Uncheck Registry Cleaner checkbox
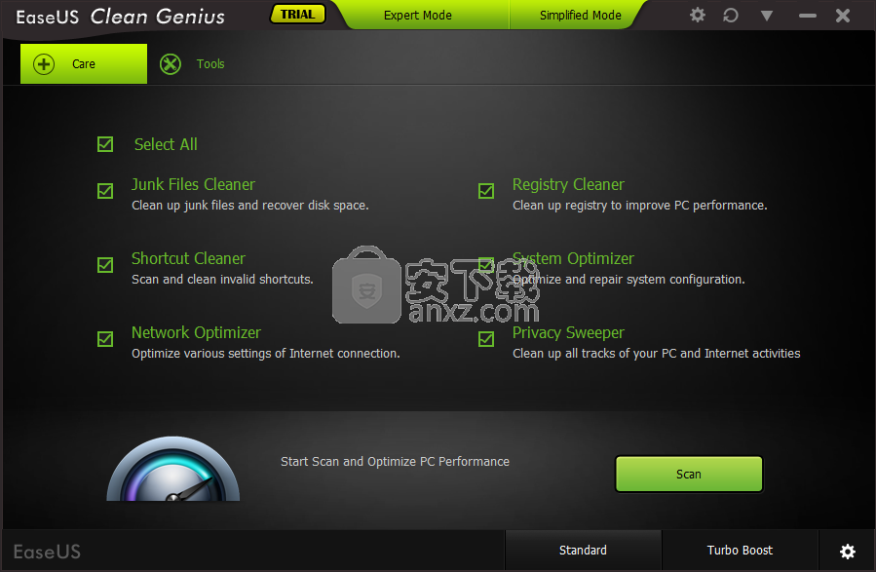The width and height of the screenshot is (876, 572). (x=486, y=191)
